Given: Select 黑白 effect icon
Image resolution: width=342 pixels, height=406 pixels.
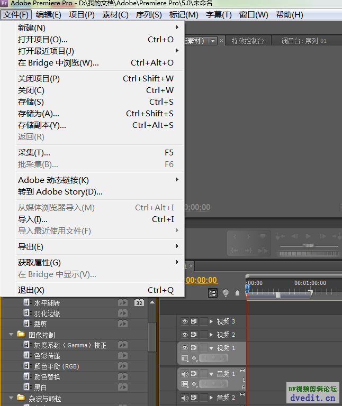Looking at the screenshot, I should click(x=27, y=387).
